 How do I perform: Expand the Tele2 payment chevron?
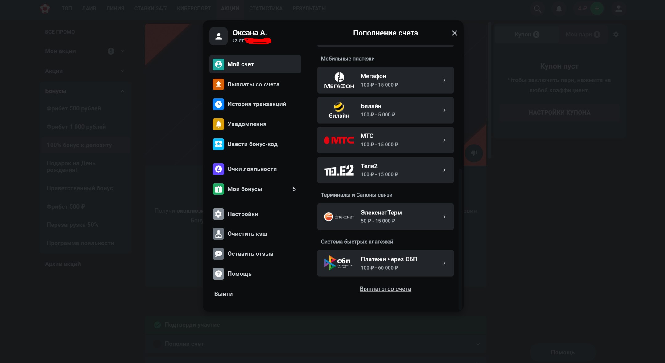point(444,170)
